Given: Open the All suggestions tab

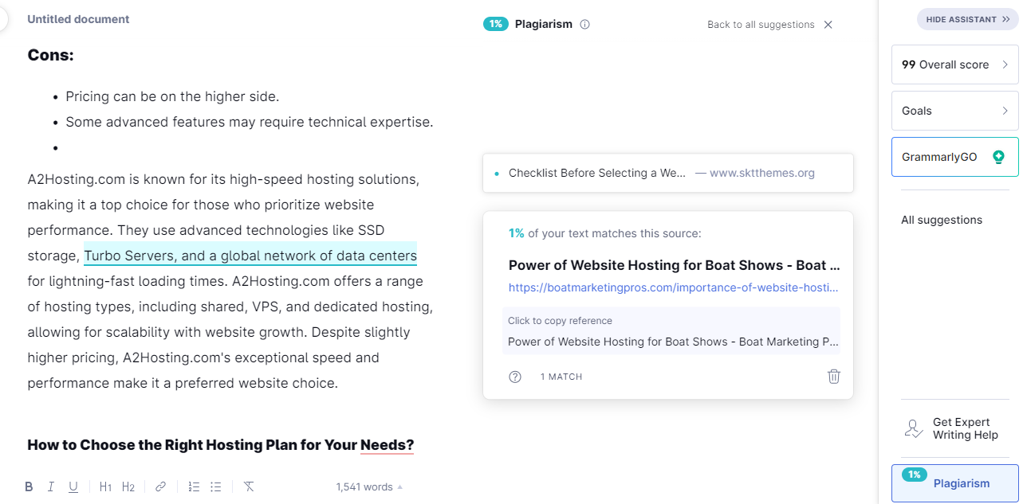Looking at the screenshot, I should (x=942, y=220).
